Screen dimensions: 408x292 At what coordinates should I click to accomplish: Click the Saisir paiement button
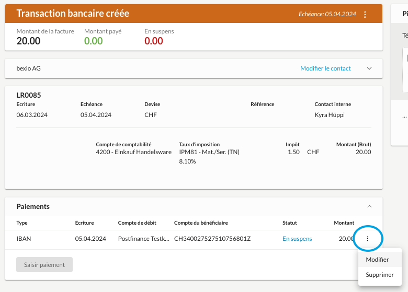click(44, 265)
